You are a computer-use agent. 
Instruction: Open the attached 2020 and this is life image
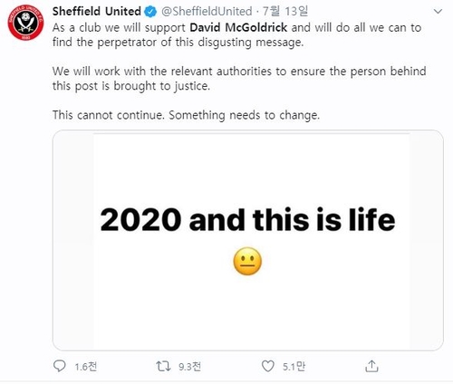(x=248, y=240)
